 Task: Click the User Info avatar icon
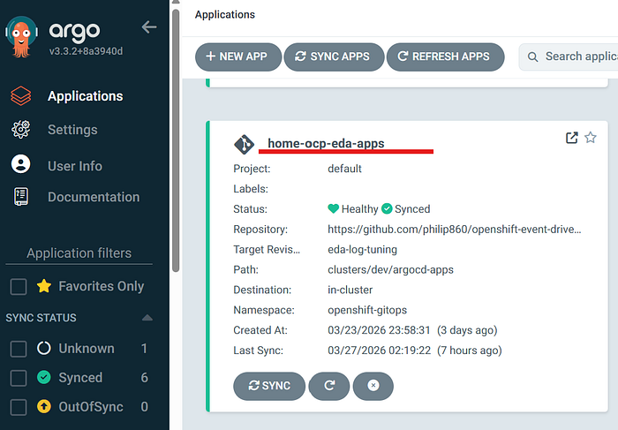click(x=20, y=164)
